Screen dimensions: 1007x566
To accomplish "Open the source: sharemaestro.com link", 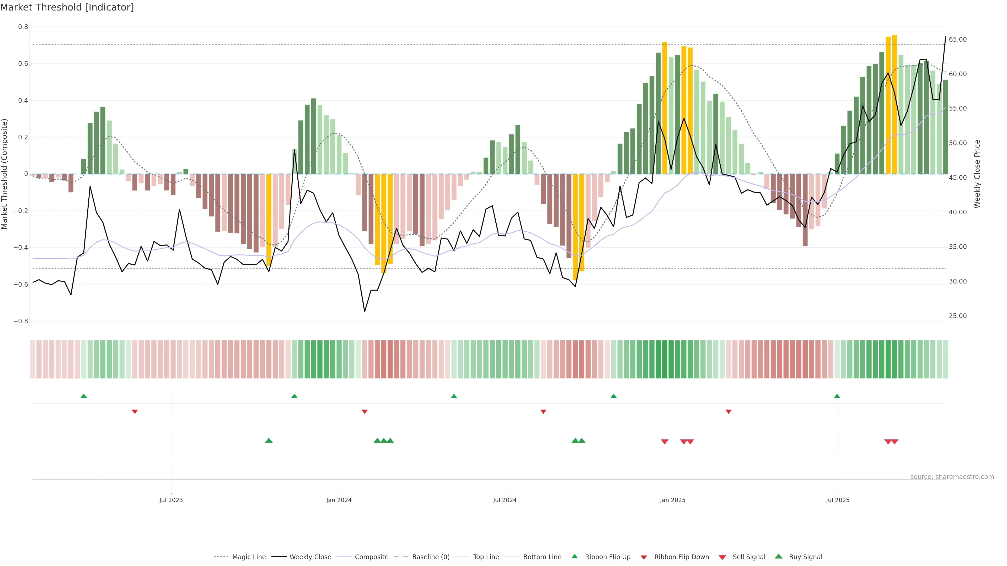I will click(x=952, y=477).
